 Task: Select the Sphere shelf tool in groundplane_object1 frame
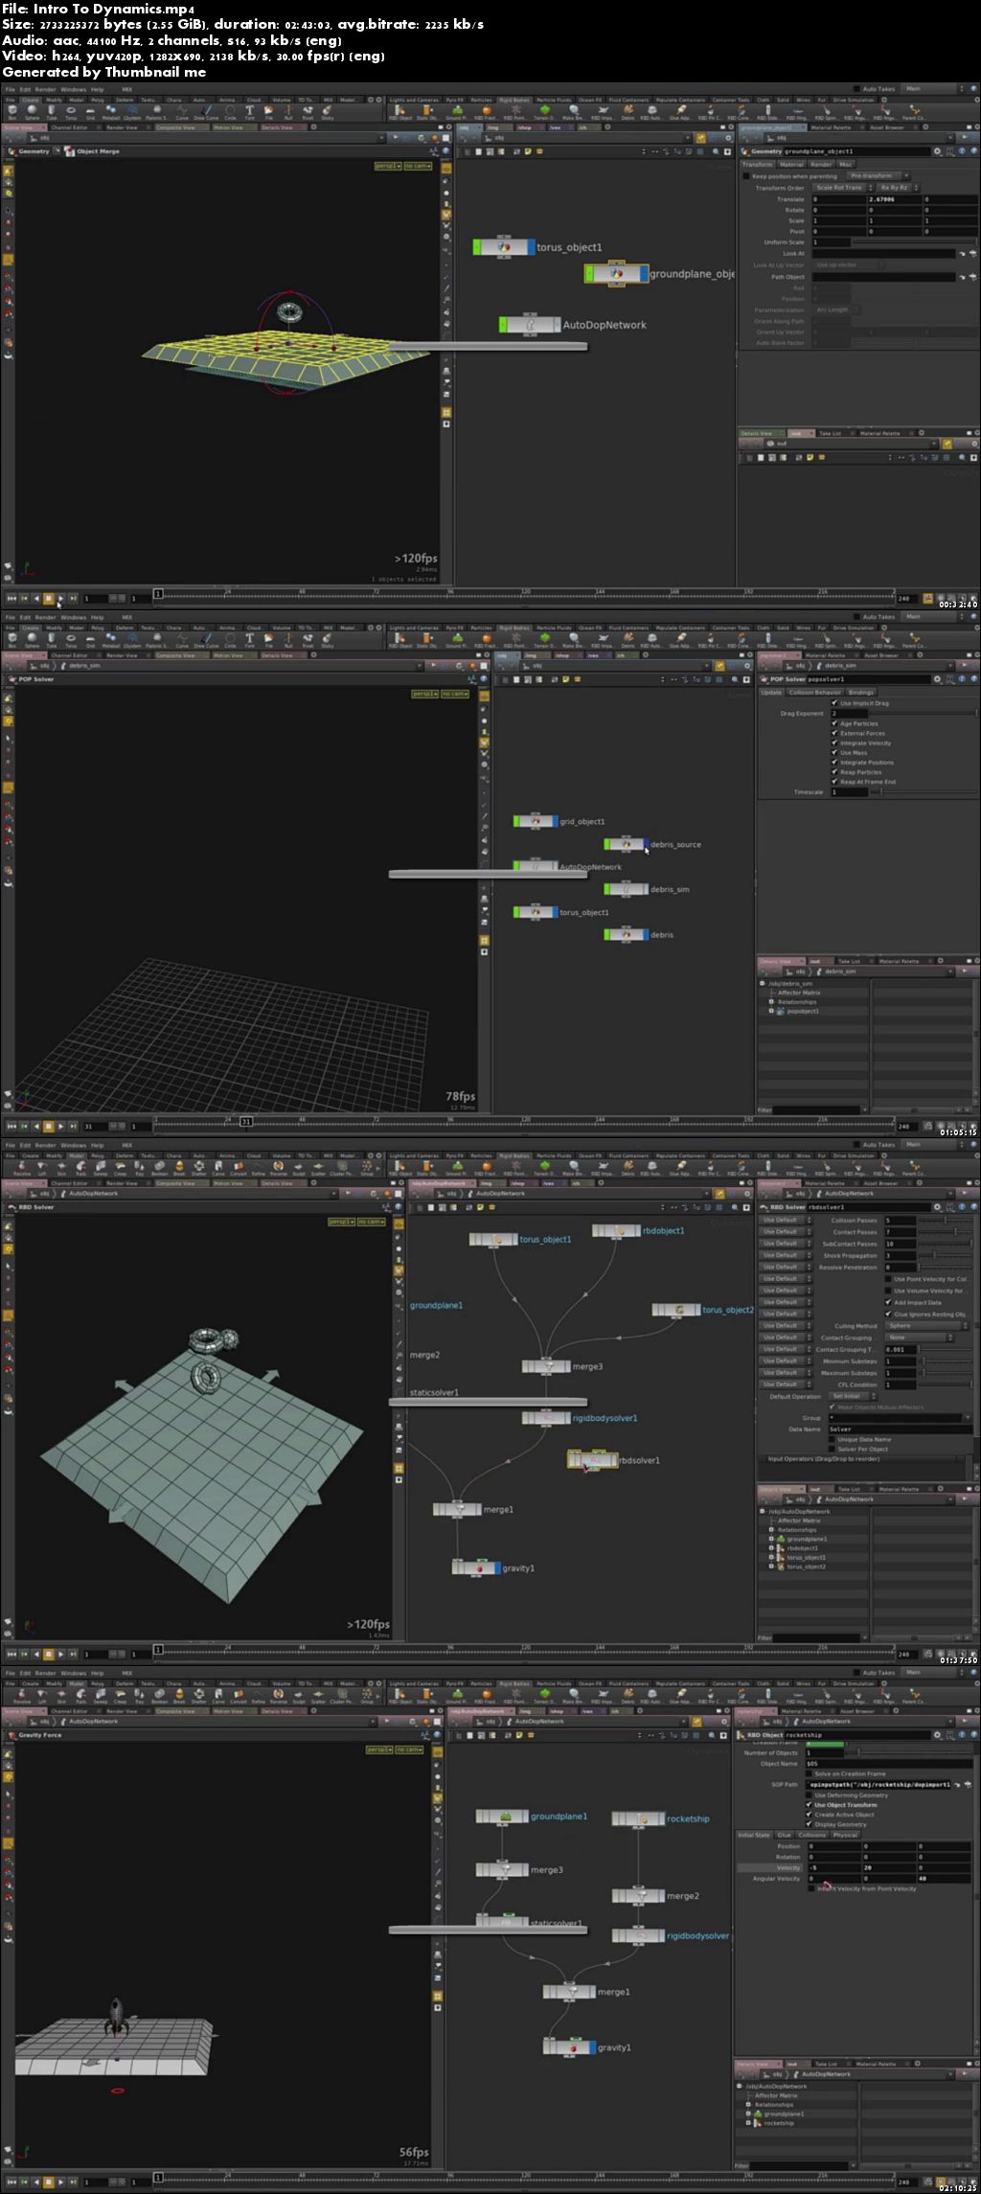point(31,112)
